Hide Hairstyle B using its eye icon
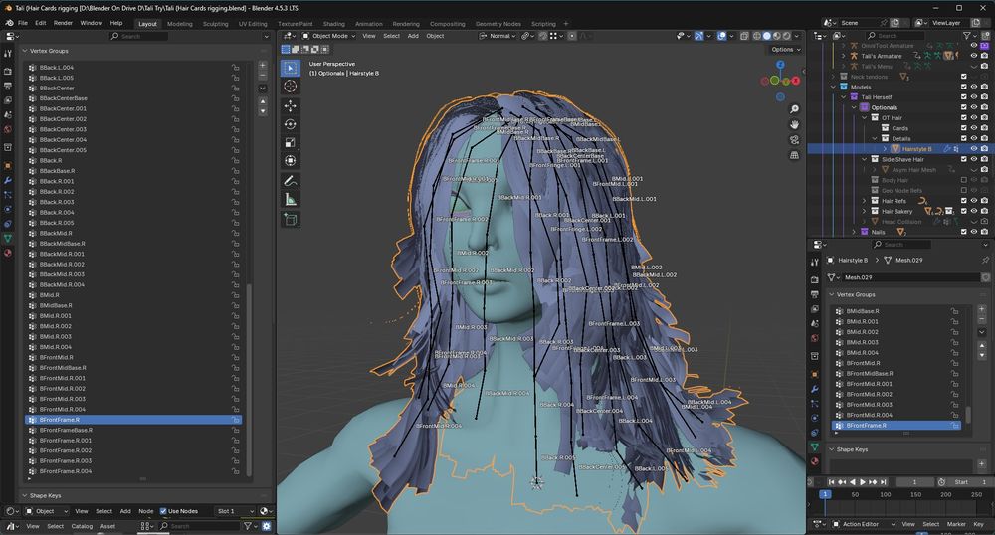Viewport: 995px width, 535px height. 974,149
